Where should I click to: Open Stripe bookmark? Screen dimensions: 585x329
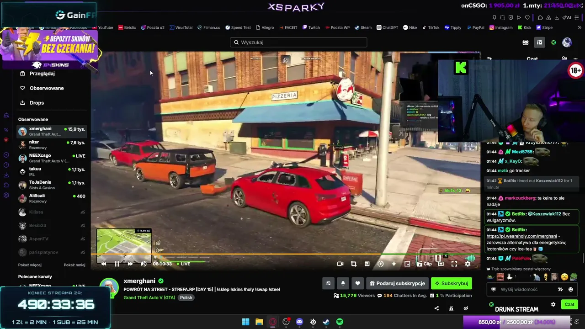point(544,27)
